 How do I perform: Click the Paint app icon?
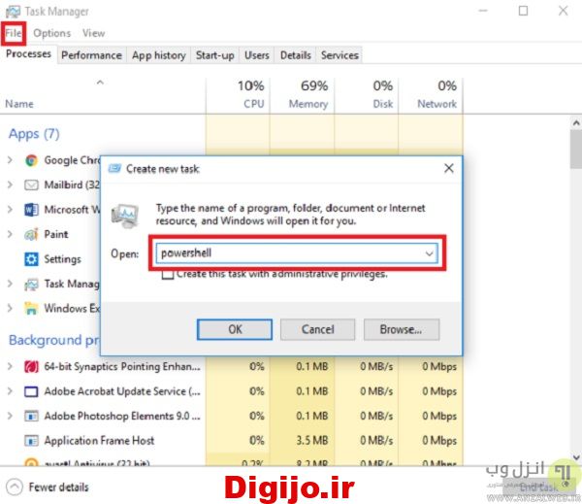(x=31, y=234)
